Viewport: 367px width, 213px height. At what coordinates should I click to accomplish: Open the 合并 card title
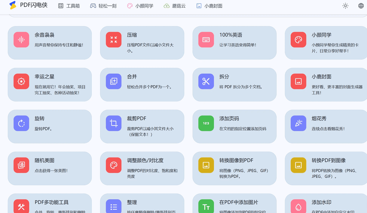click(x=132, y=77)
